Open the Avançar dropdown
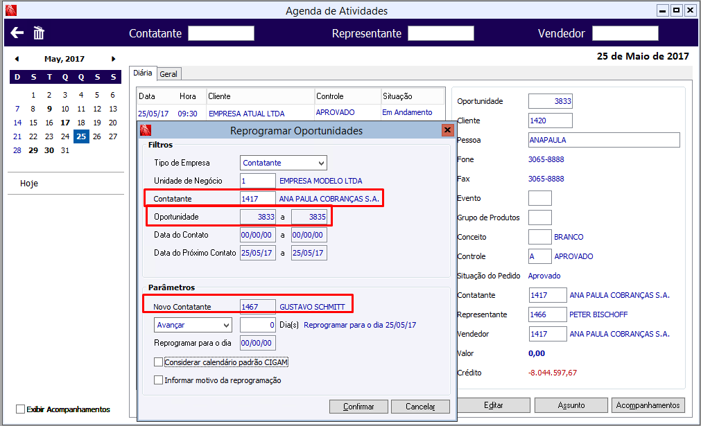 click(x=193, y=325)
